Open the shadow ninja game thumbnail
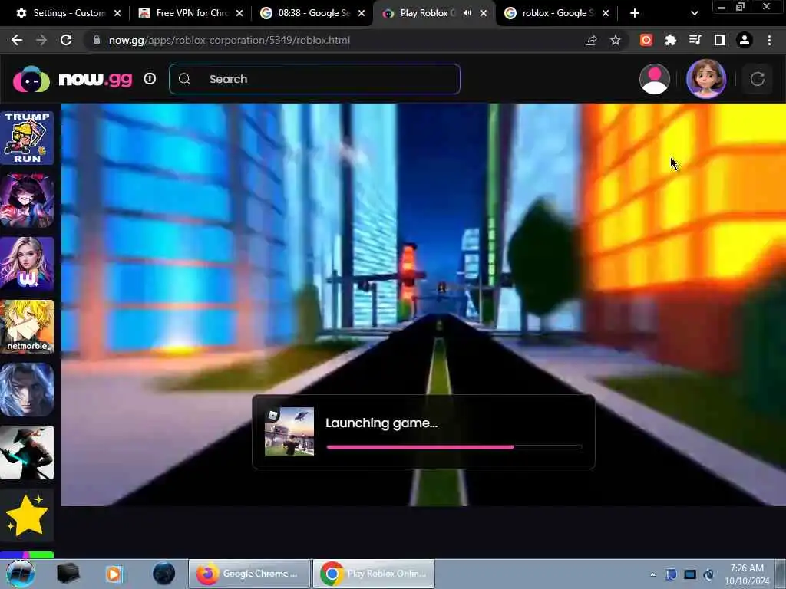Image resolution: width=786 pixels, height=589 pixels. [x=27, y=452]
